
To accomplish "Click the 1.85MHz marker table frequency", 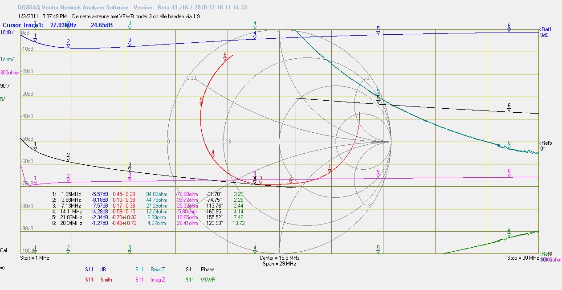I will (x=72, y=194).
